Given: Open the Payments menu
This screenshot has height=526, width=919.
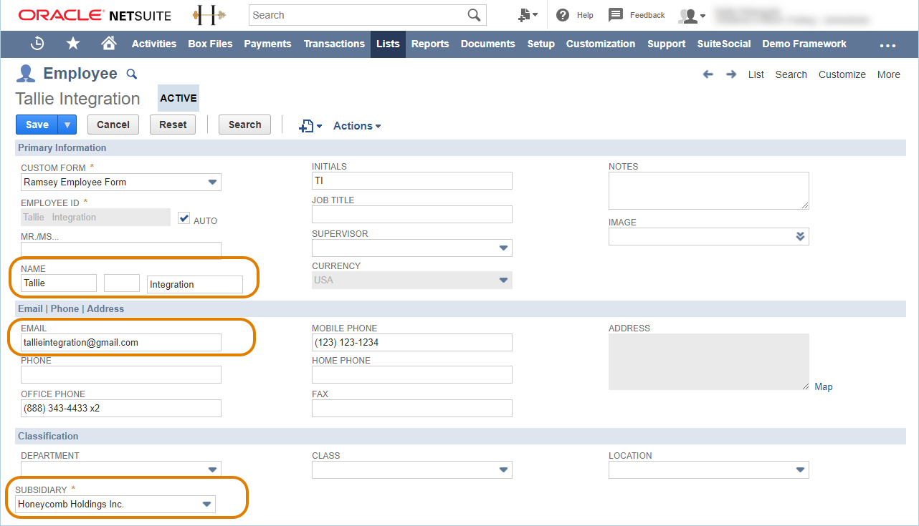Looking at the screenshot, I should click(267, 44).
